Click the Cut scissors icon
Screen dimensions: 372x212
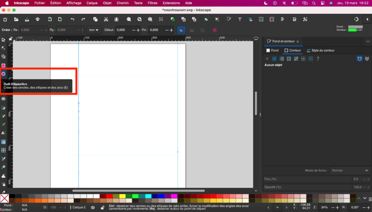[106, 19]
